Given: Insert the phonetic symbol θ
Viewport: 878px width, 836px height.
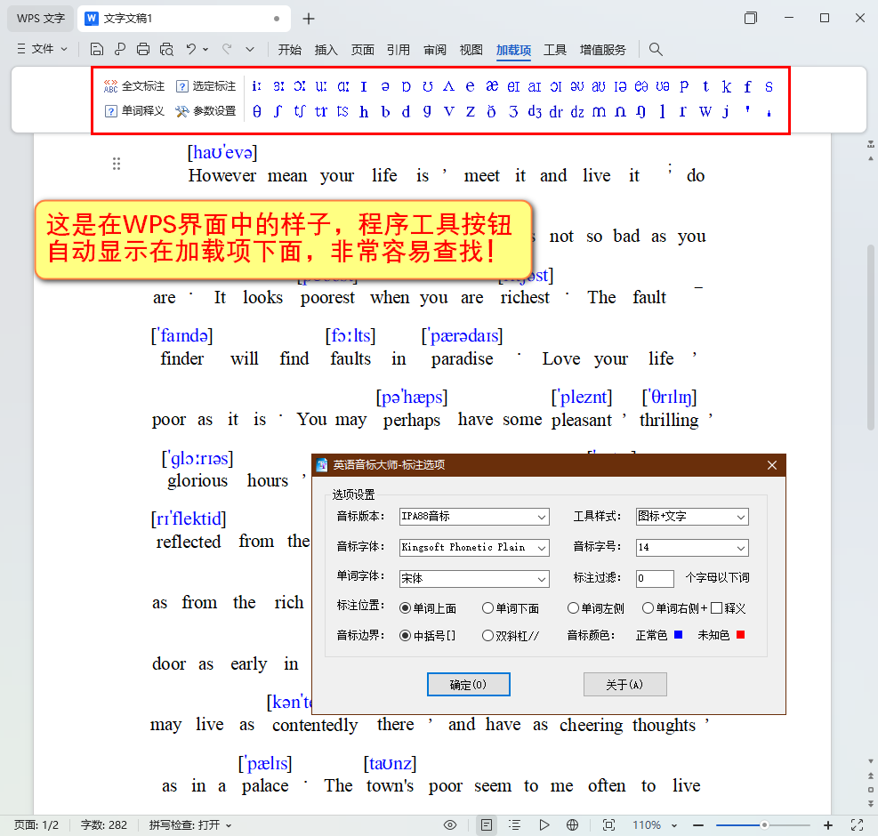Looking at the screenshot, I should (256, 111).
